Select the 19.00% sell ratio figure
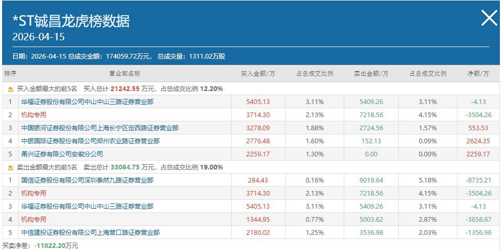The width and height of the screenshot is (502, 250). [212, 167]
